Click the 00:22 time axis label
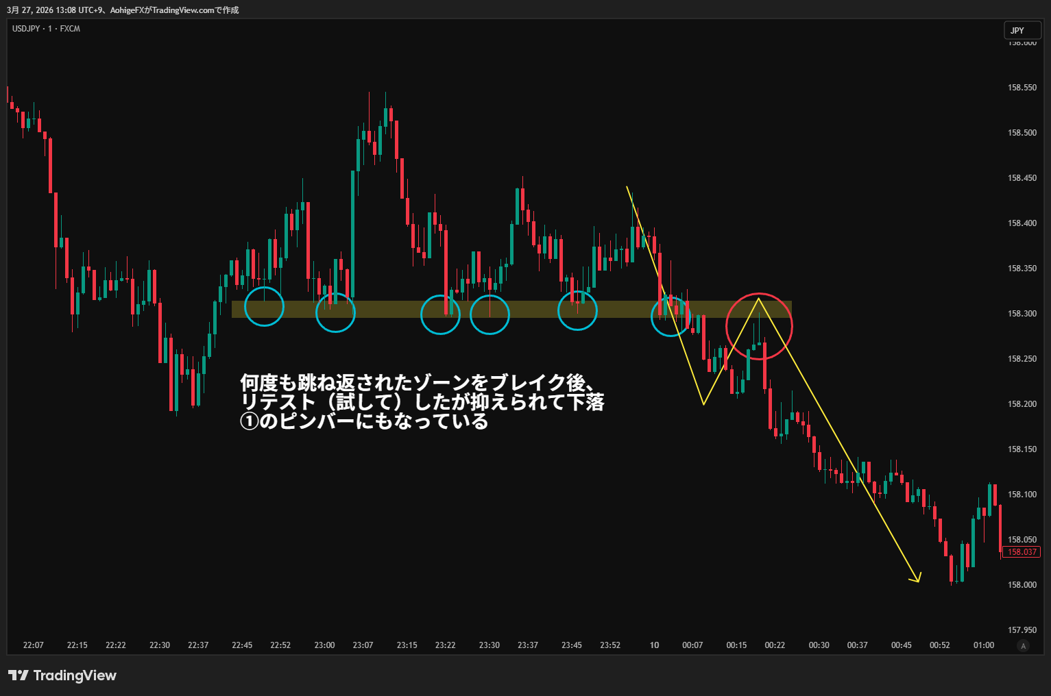Image resolution: width=1051 pixels, height=696 pixels. coord(775,645)
